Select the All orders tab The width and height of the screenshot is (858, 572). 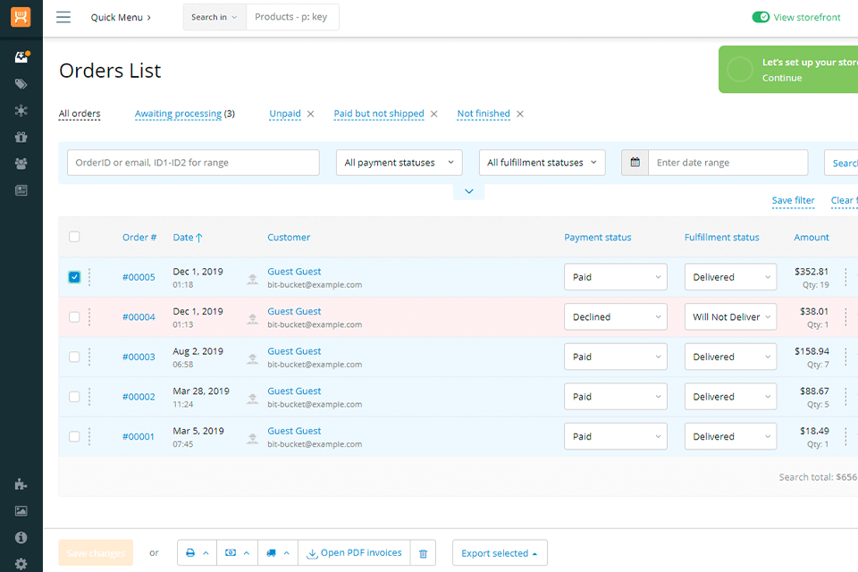80,114
